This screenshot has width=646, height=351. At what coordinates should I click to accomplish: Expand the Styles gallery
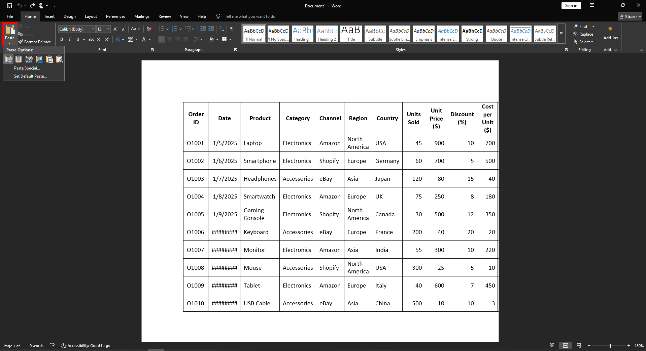coord(562,34)
